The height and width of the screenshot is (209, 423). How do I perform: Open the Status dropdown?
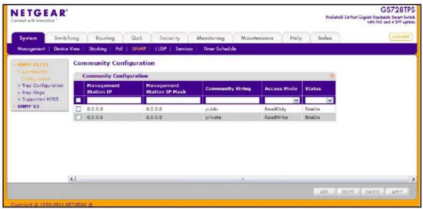(319, 100)
